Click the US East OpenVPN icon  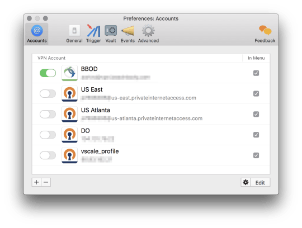point(69,93)
